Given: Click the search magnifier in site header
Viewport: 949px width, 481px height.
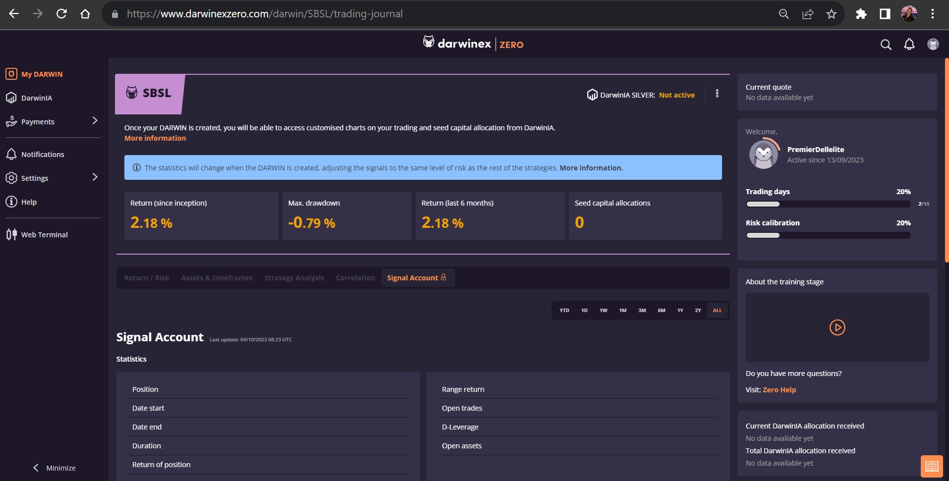Looking at the screenshot, I should coord(886,45).
